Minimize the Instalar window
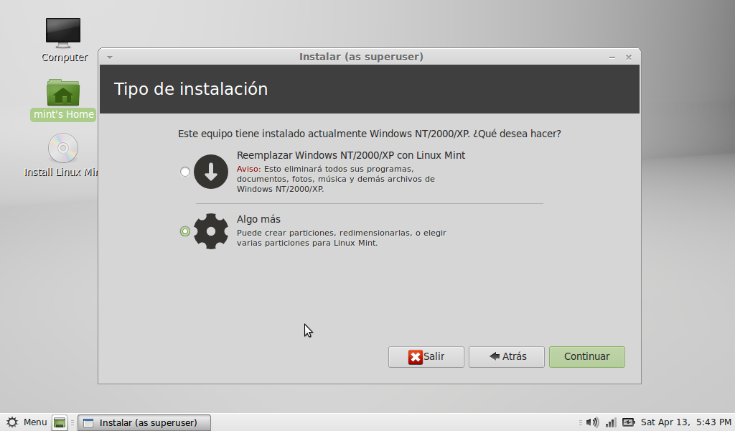Viewport: 735px width, 431px height. 612,57
